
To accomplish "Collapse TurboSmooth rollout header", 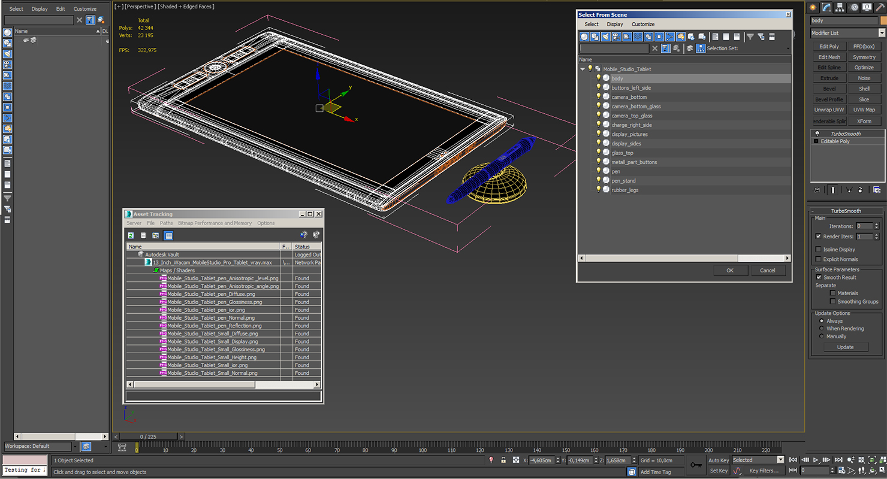I will click(x=846, y=211).
